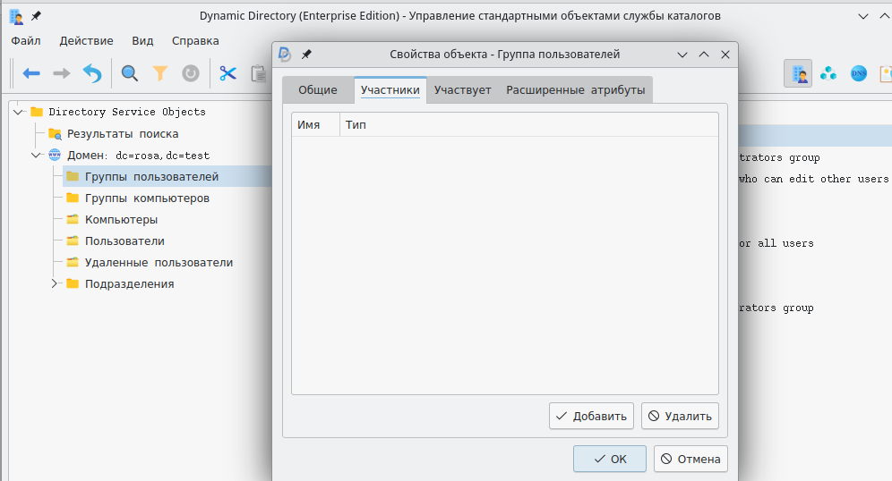Click the gray forward arrow icon
Viewport: 892px width, 481px height.
62,73
